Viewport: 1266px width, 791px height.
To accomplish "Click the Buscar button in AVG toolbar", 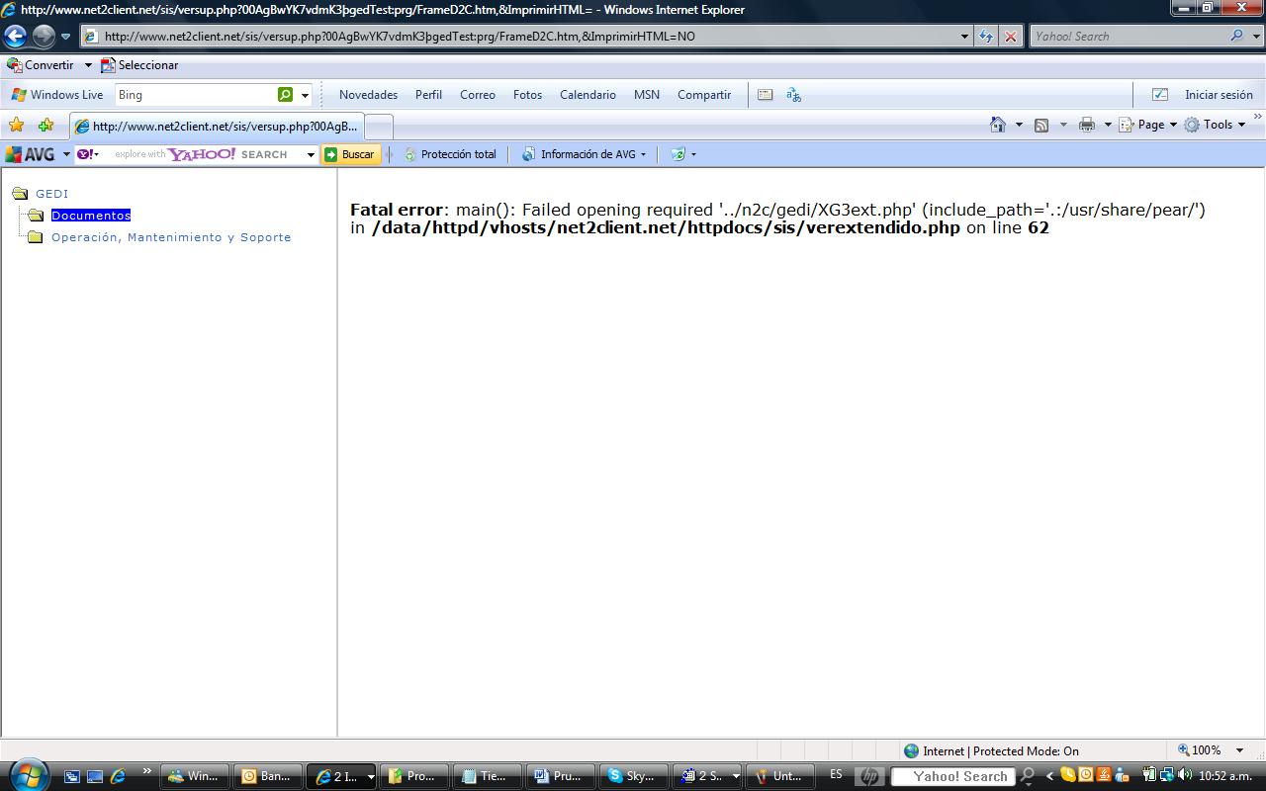I will click(x=351, y=154).
